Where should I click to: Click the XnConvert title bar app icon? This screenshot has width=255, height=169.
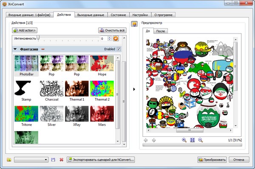click(5, 4)
